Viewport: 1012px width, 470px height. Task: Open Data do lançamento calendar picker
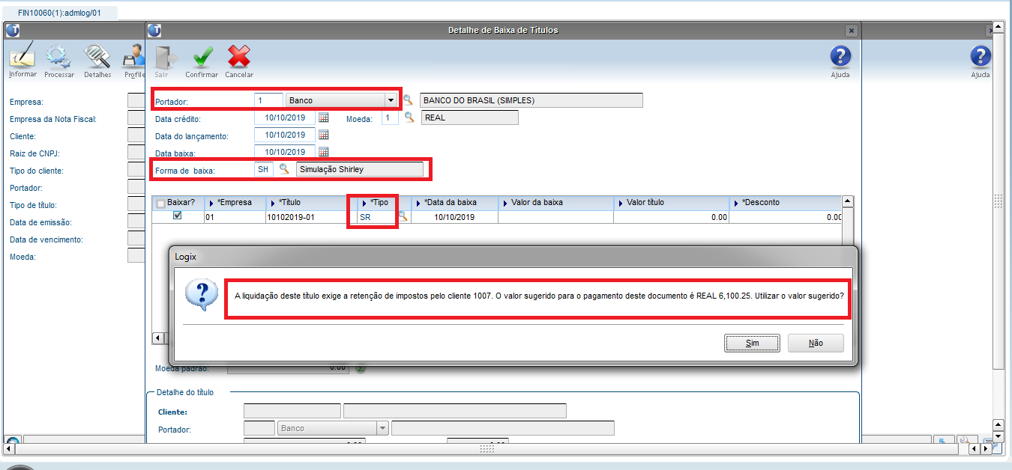(324, 135)
